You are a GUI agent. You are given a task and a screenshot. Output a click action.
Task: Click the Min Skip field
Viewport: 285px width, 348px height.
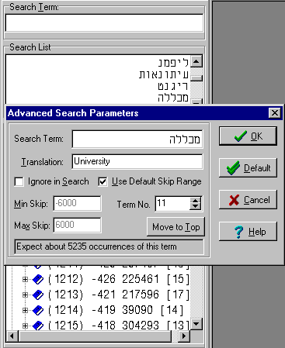(x=77, y=204)
